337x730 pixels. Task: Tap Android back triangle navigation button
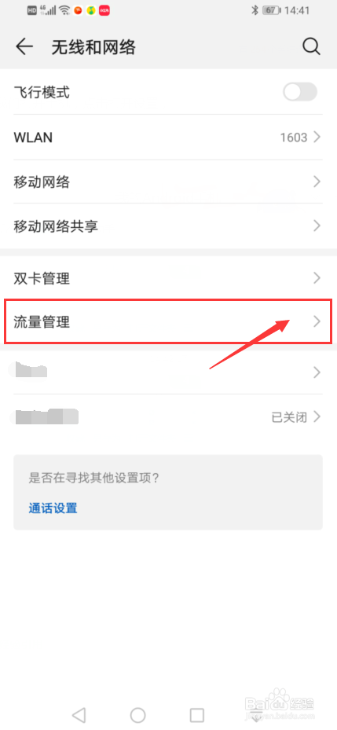(x=79, y=714)
